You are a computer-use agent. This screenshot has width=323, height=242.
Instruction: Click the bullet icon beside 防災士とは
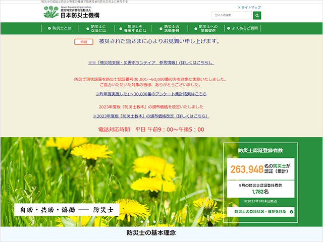click(49, 28)
